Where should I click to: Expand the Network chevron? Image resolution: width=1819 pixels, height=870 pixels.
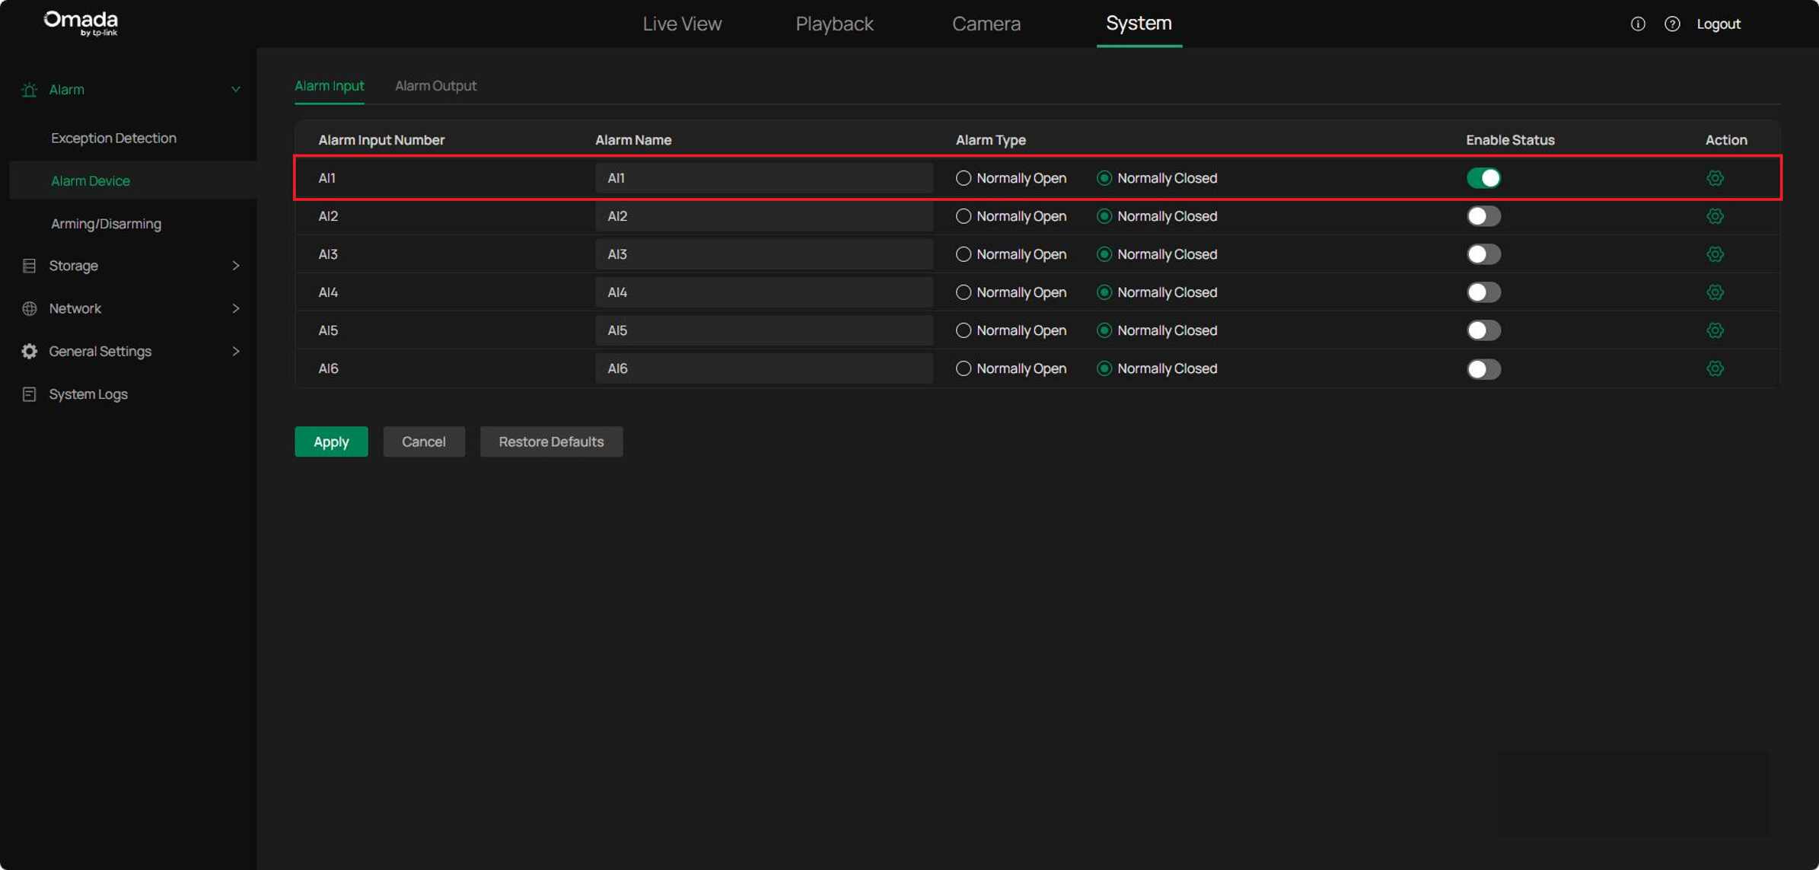(236, 308)
